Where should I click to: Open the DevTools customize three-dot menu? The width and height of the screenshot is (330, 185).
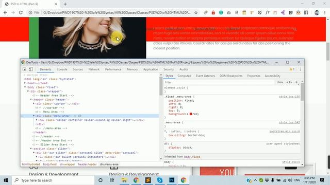pos(301,69)
